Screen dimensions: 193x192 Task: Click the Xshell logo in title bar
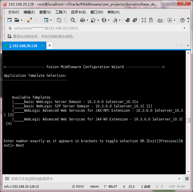[5, 4]
